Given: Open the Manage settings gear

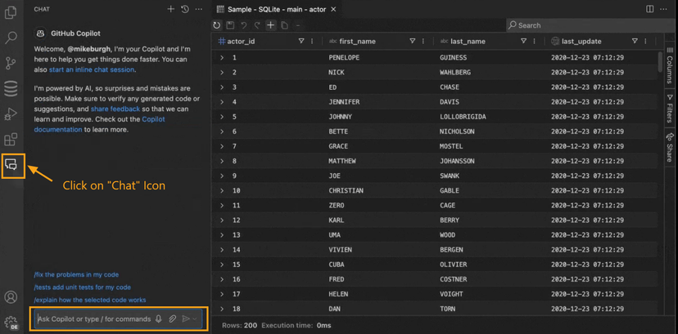Looking at the screenshot, I should [x=11, y=323].
